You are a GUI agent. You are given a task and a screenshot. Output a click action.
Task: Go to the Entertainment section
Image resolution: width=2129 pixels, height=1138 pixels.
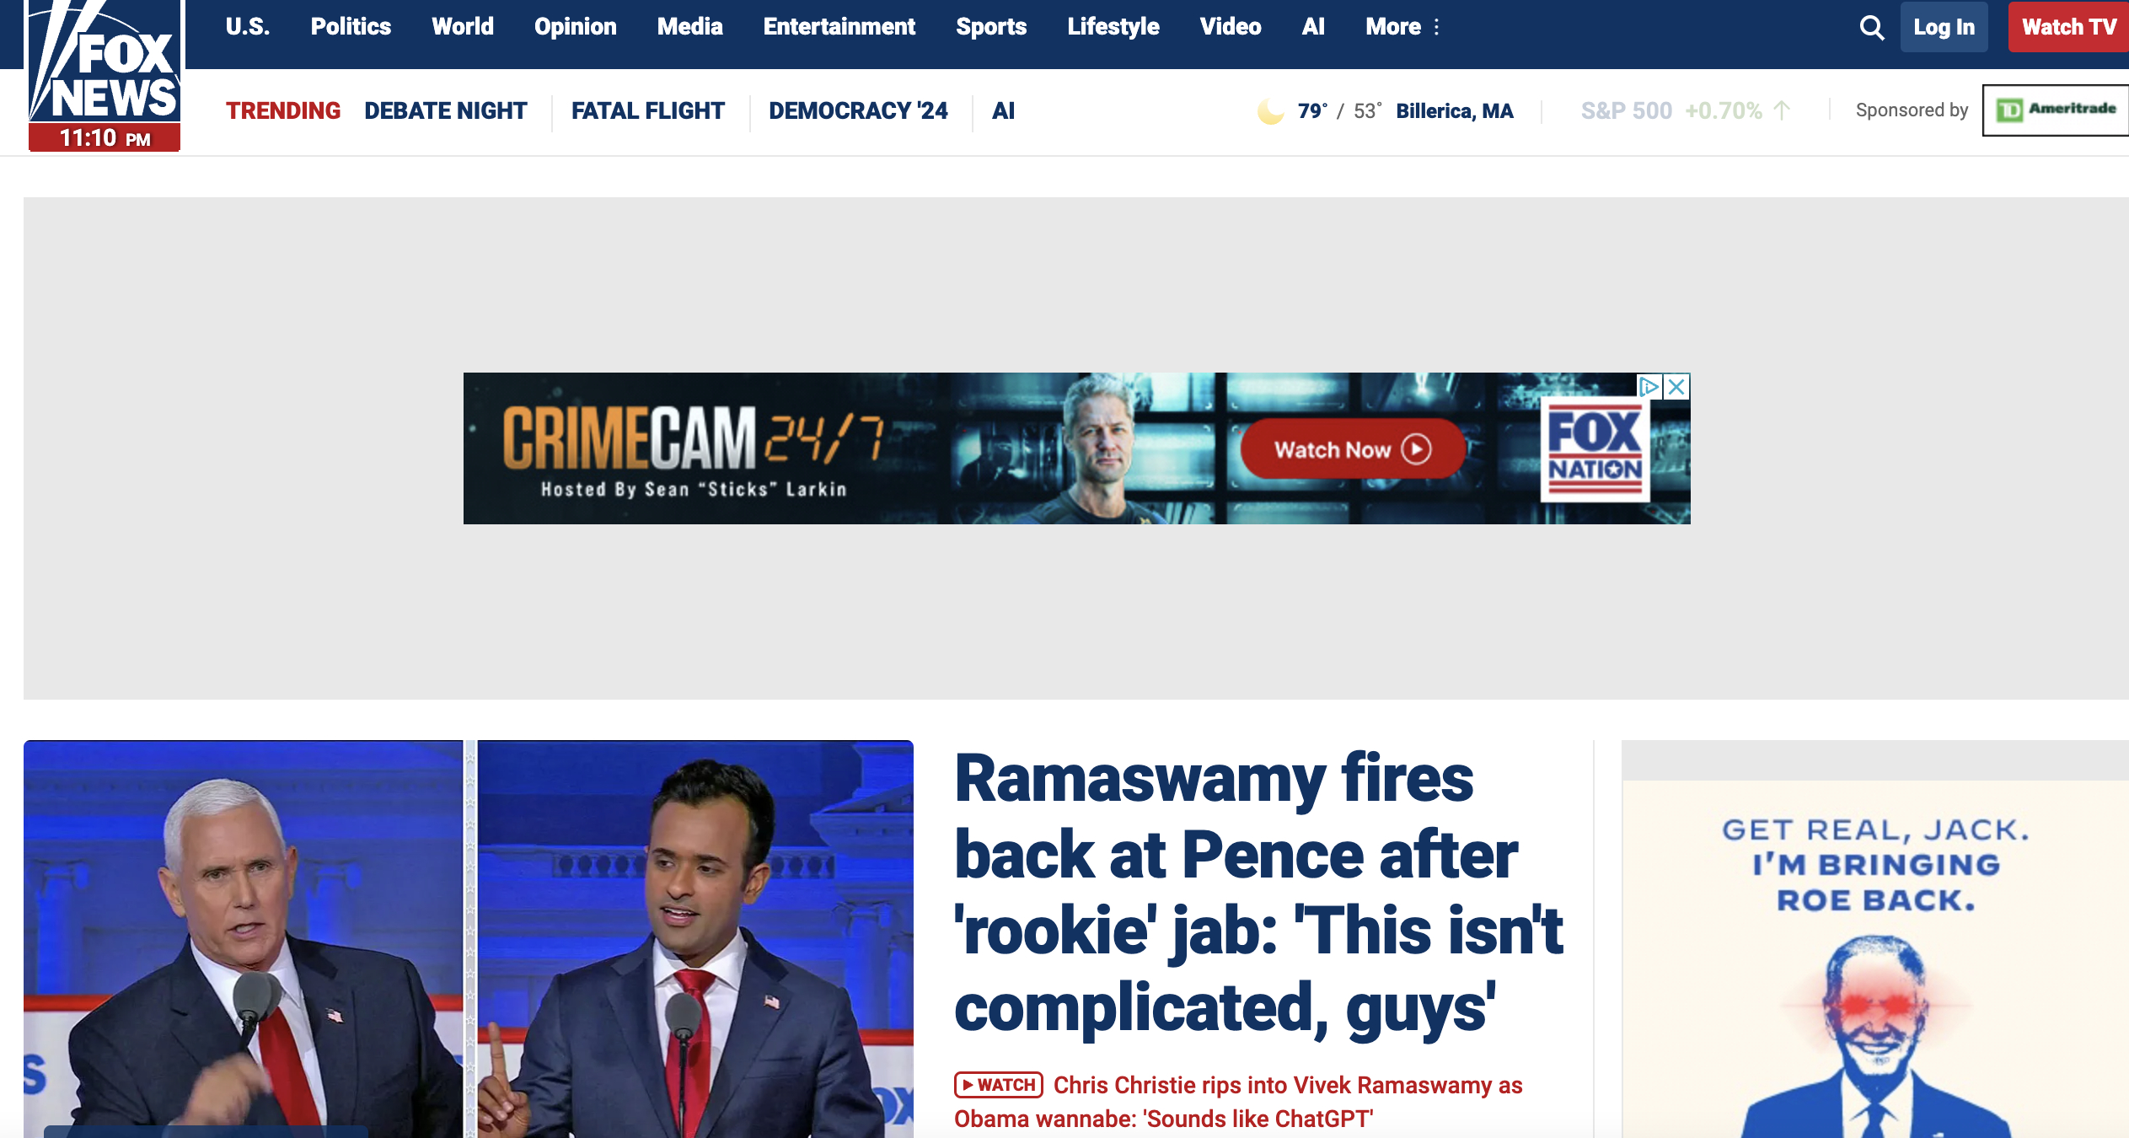(839, 27)
